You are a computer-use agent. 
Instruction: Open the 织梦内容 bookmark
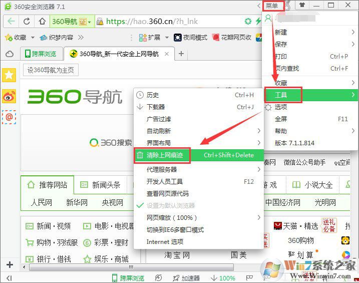point(56,38)
